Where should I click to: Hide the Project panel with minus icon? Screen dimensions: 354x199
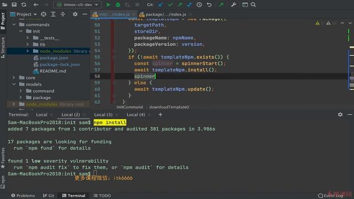coord(85,14)
